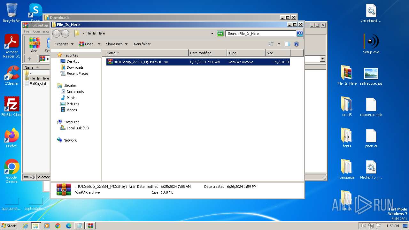Click Firefox desktop icon
Image resolution: width=409 pixels, height=230 pixels.
pos(12,138)
